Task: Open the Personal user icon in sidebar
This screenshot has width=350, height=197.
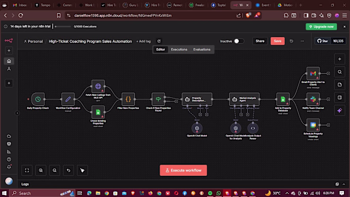Action: (x=9, y=69)
